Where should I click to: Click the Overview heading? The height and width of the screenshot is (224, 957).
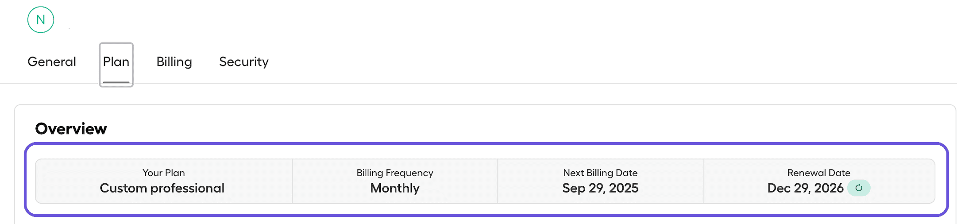(x=71, y=129)
